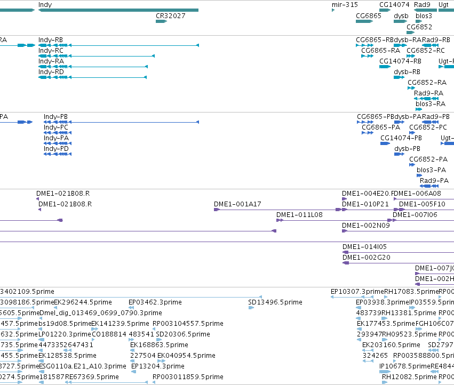Click the Indy-RC transcript line
The image size is (454, 385).
click(97, 56)
